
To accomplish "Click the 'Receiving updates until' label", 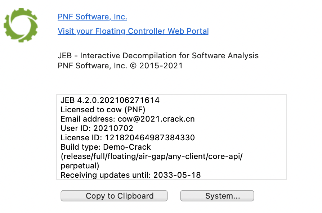I will (106, 175).
